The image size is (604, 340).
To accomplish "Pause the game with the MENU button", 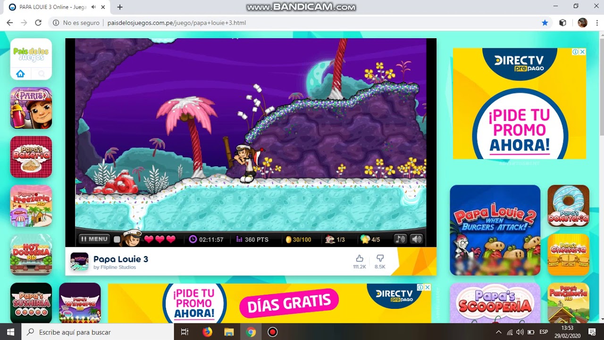I will coord(94,239).
